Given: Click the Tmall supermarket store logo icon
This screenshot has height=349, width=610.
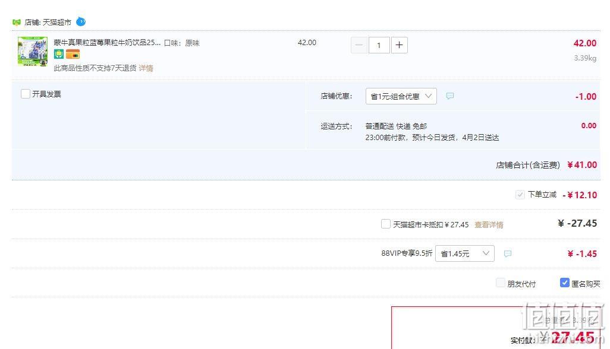Looking at the screenshot, I should 16,22.
